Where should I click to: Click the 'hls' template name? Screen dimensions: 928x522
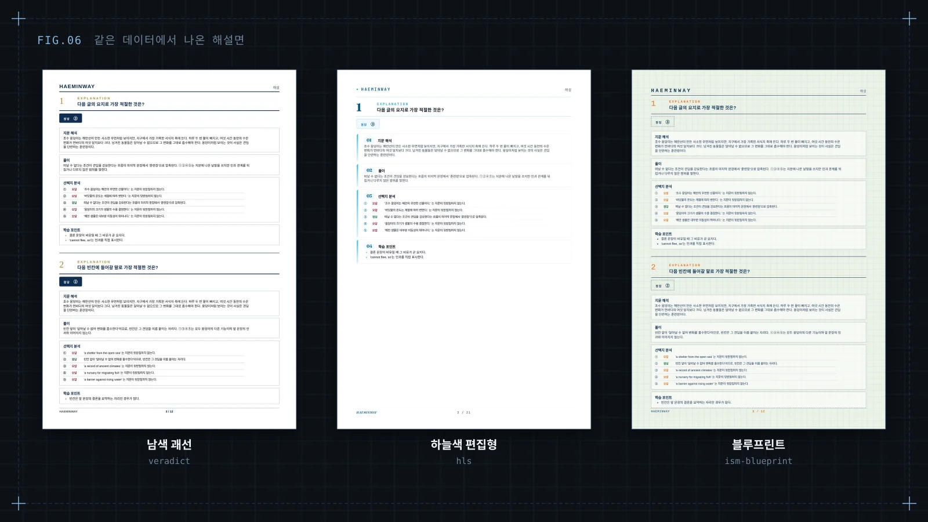464,461
